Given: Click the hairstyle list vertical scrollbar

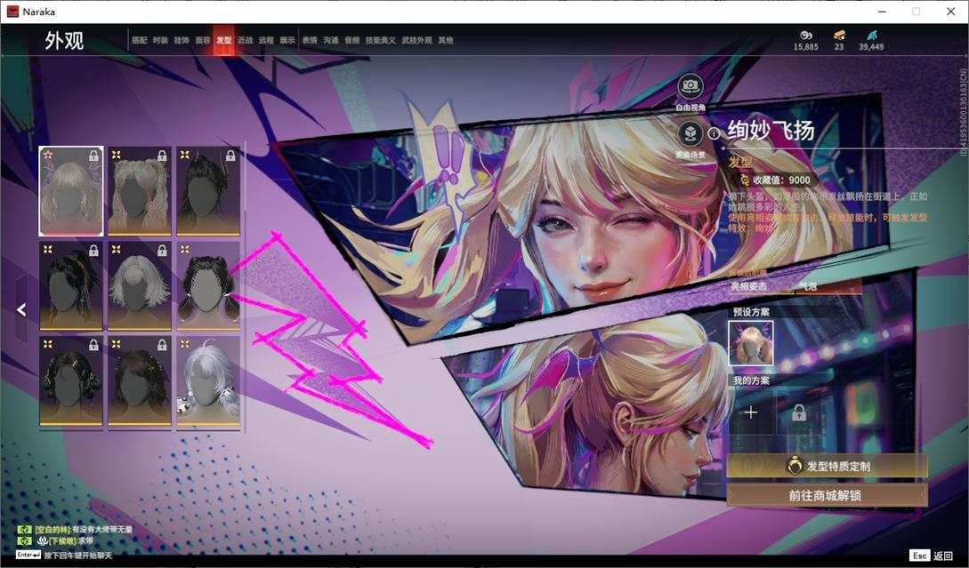Looking at the screenshot, I should [x=246, y=287].
